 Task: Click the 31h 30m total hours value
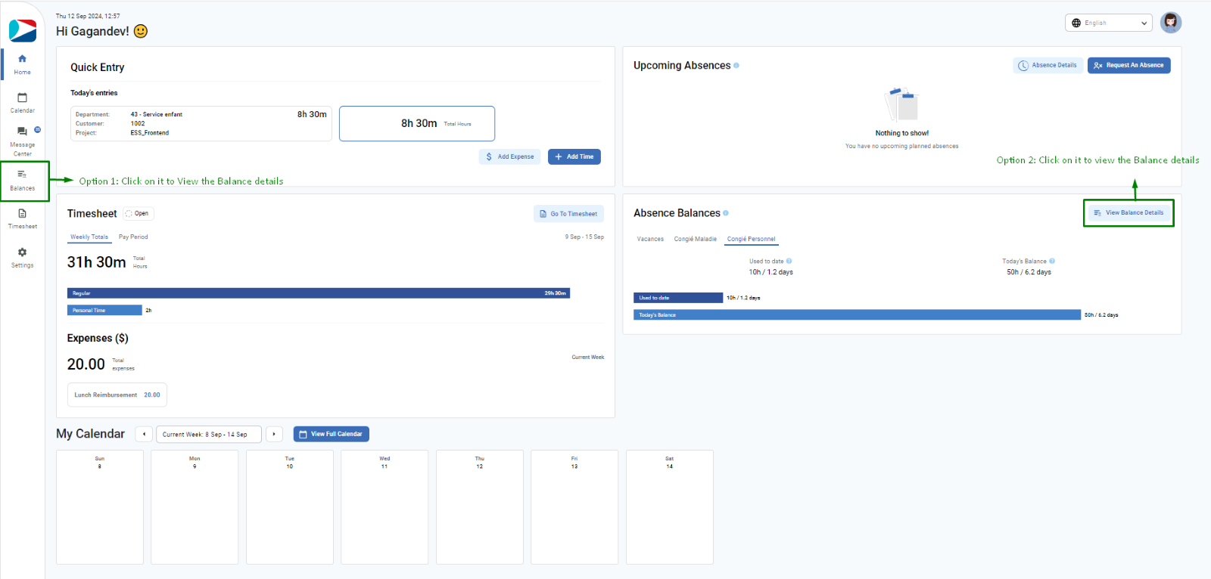coord(97,262)
